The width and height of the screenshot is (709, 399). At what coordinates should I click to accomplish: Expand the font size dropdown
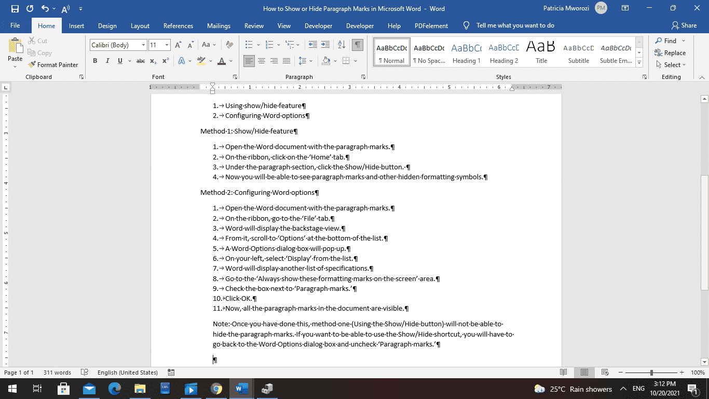(167, 45)
